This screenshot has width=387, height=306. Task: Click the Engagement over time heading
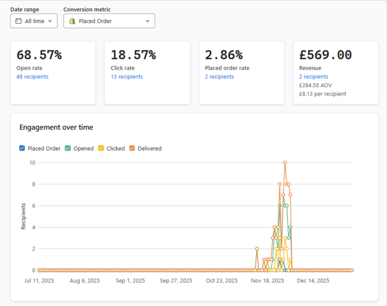[56, 127]
